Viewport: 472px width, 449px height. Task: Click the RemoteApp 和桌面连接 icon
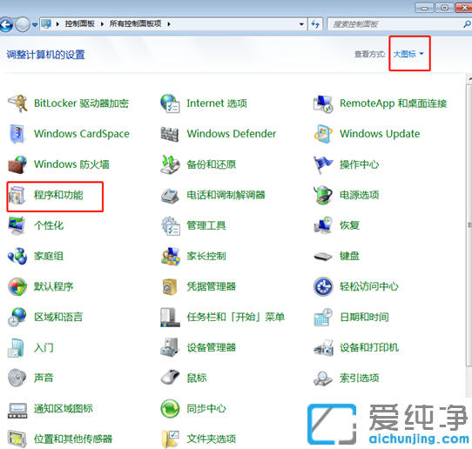tap(323, 104)
